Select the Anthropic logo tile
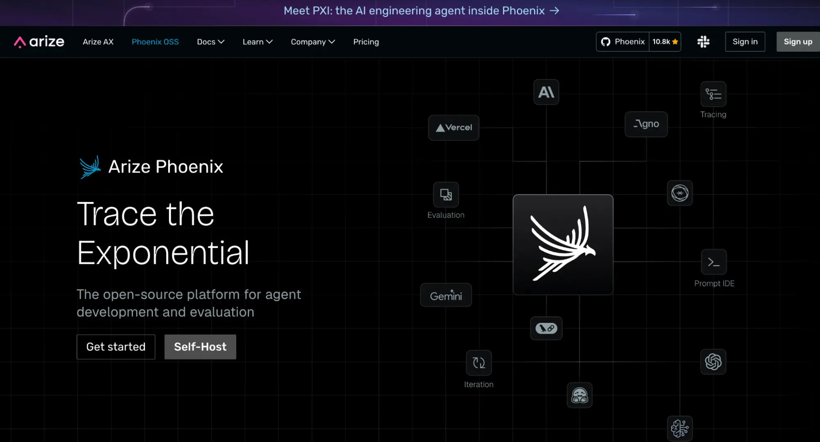Image resolution: width=820 pixels, height=442 pixels. pyautogui.click(x=546, y=92)
